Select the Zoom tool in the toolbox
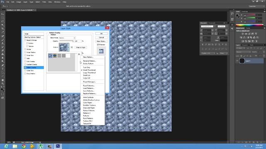Viewport: 266px width, 149px height. point(2,84)
